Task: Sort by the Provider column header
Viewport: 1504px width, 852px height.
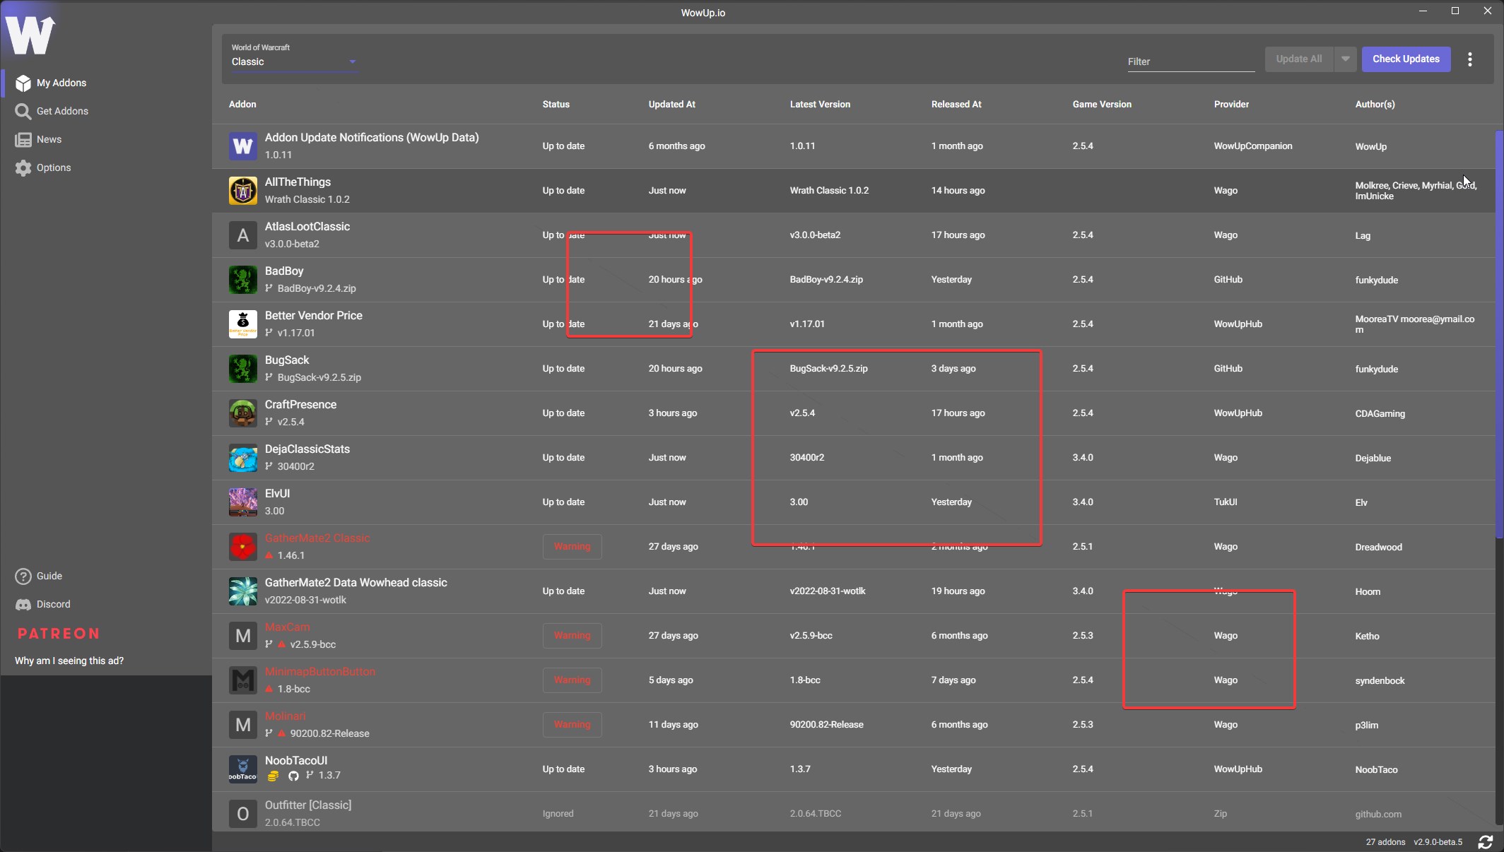Action: pyautogui.click(x=1231, y=105)
